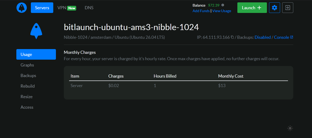Select Usage in the sidebar

tap(36, 54)
